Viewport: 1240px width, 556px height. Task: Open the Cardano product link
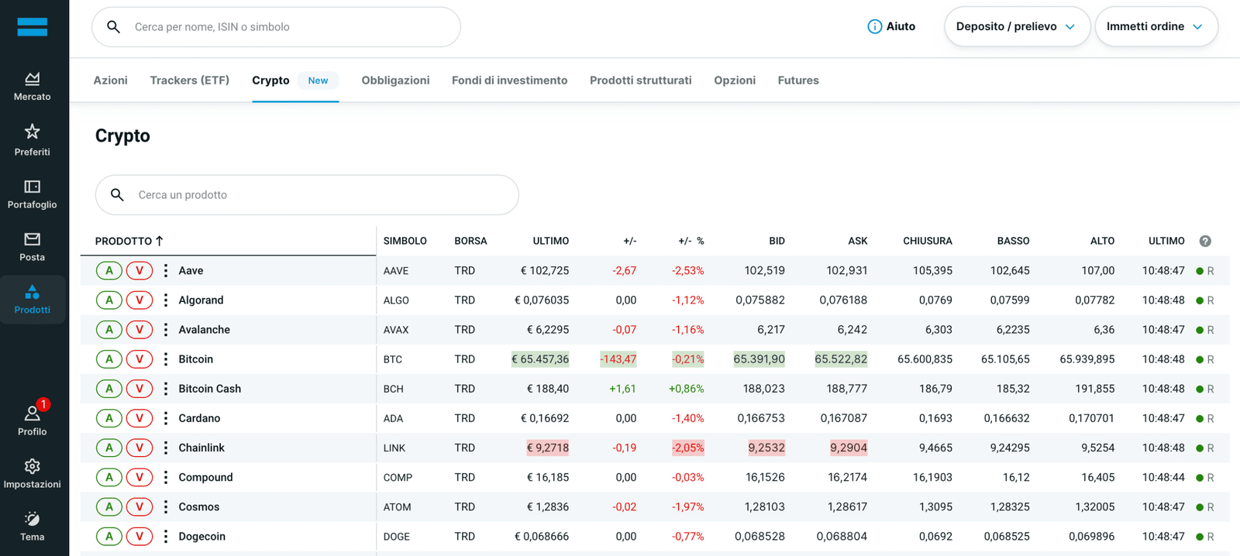coord(199,418)
